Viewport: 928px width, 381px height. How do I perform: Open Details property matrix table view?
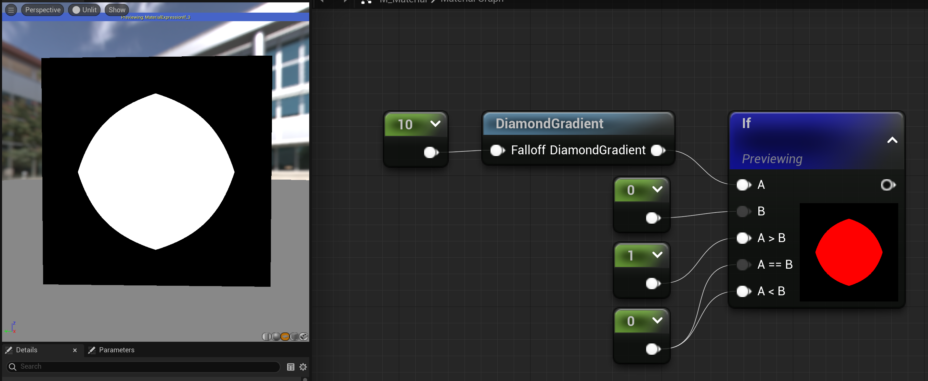click(x=290, y=367)
